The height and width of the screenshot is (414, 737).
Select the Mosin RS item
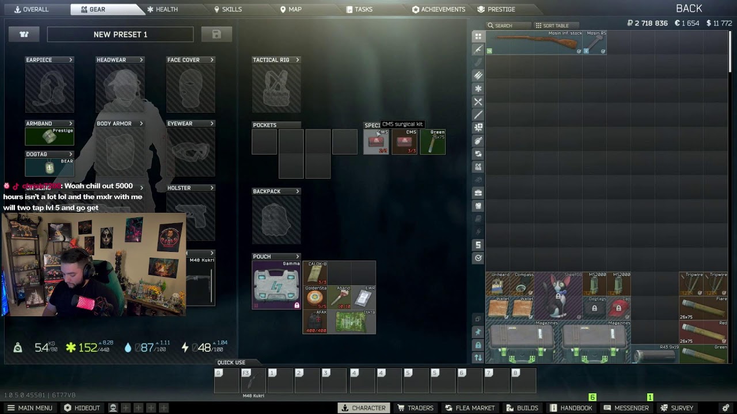point(594,43)
